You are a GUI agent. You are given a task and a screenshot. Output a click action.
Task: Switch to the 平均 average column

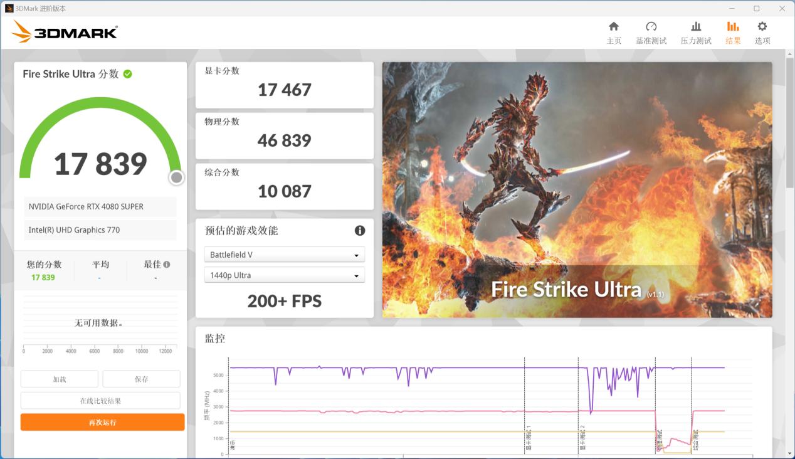100,264
